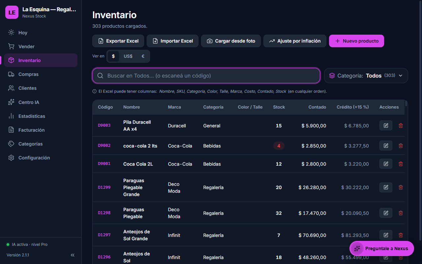The image size is (422, 264).
Task: Click the LE store logo badge
Action: 12,12
